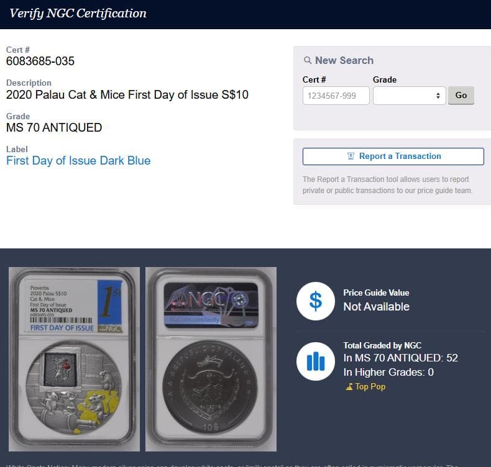Click the In MS 70 ANTIQUED: 52 count
Image resolution: width=491 pixels, height=467 pixels.
(400, 358)
